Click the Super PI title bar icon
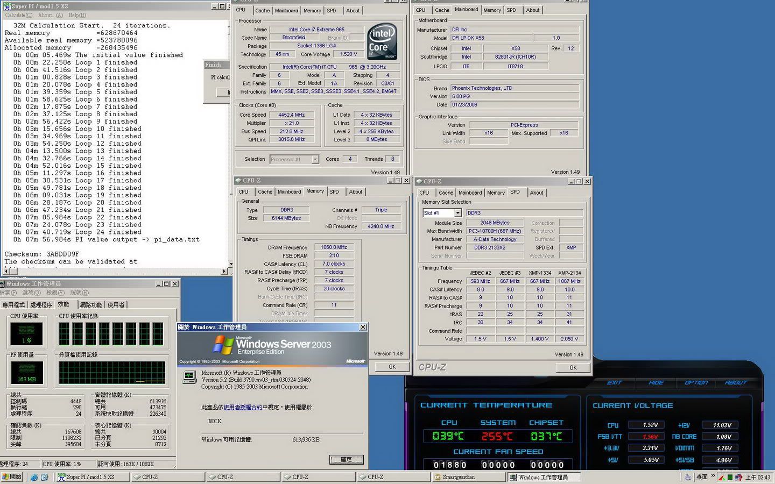775x484 pixels. [x=7, y=6]
